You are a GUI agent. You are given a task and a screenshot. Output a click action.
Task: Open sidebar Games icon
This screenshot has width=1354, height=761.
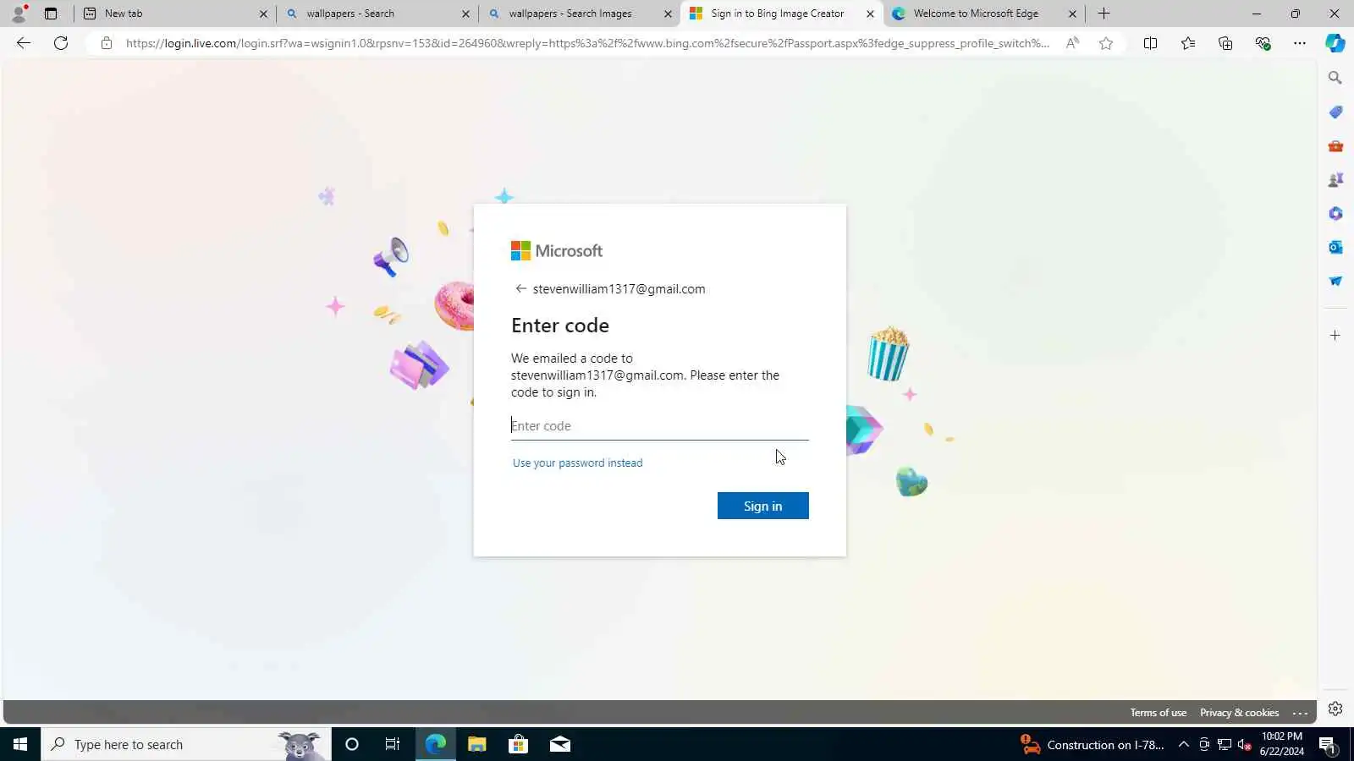click(x=1335, y=179)
